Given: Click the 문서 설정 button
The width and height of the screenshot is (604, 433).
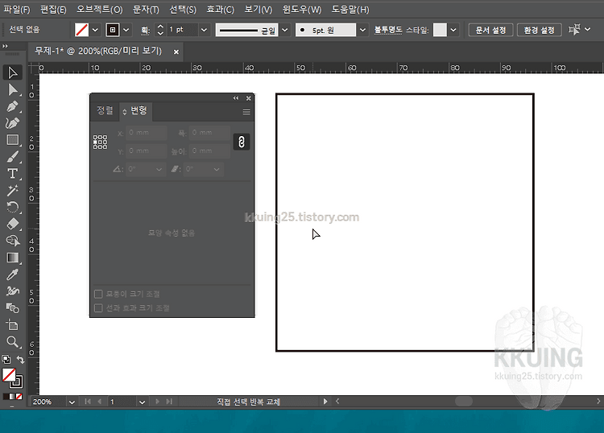Looking at the screenshot, I should 490,30.
